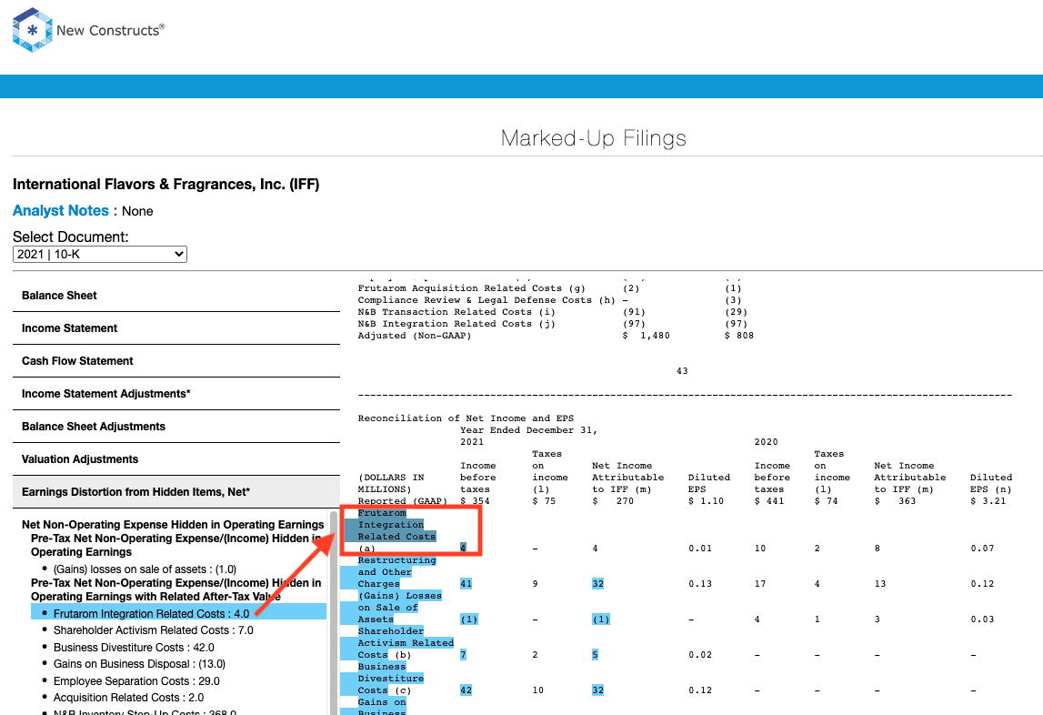
Task: Click the New Constructs hexagon logo
Action: click(32, 30)
